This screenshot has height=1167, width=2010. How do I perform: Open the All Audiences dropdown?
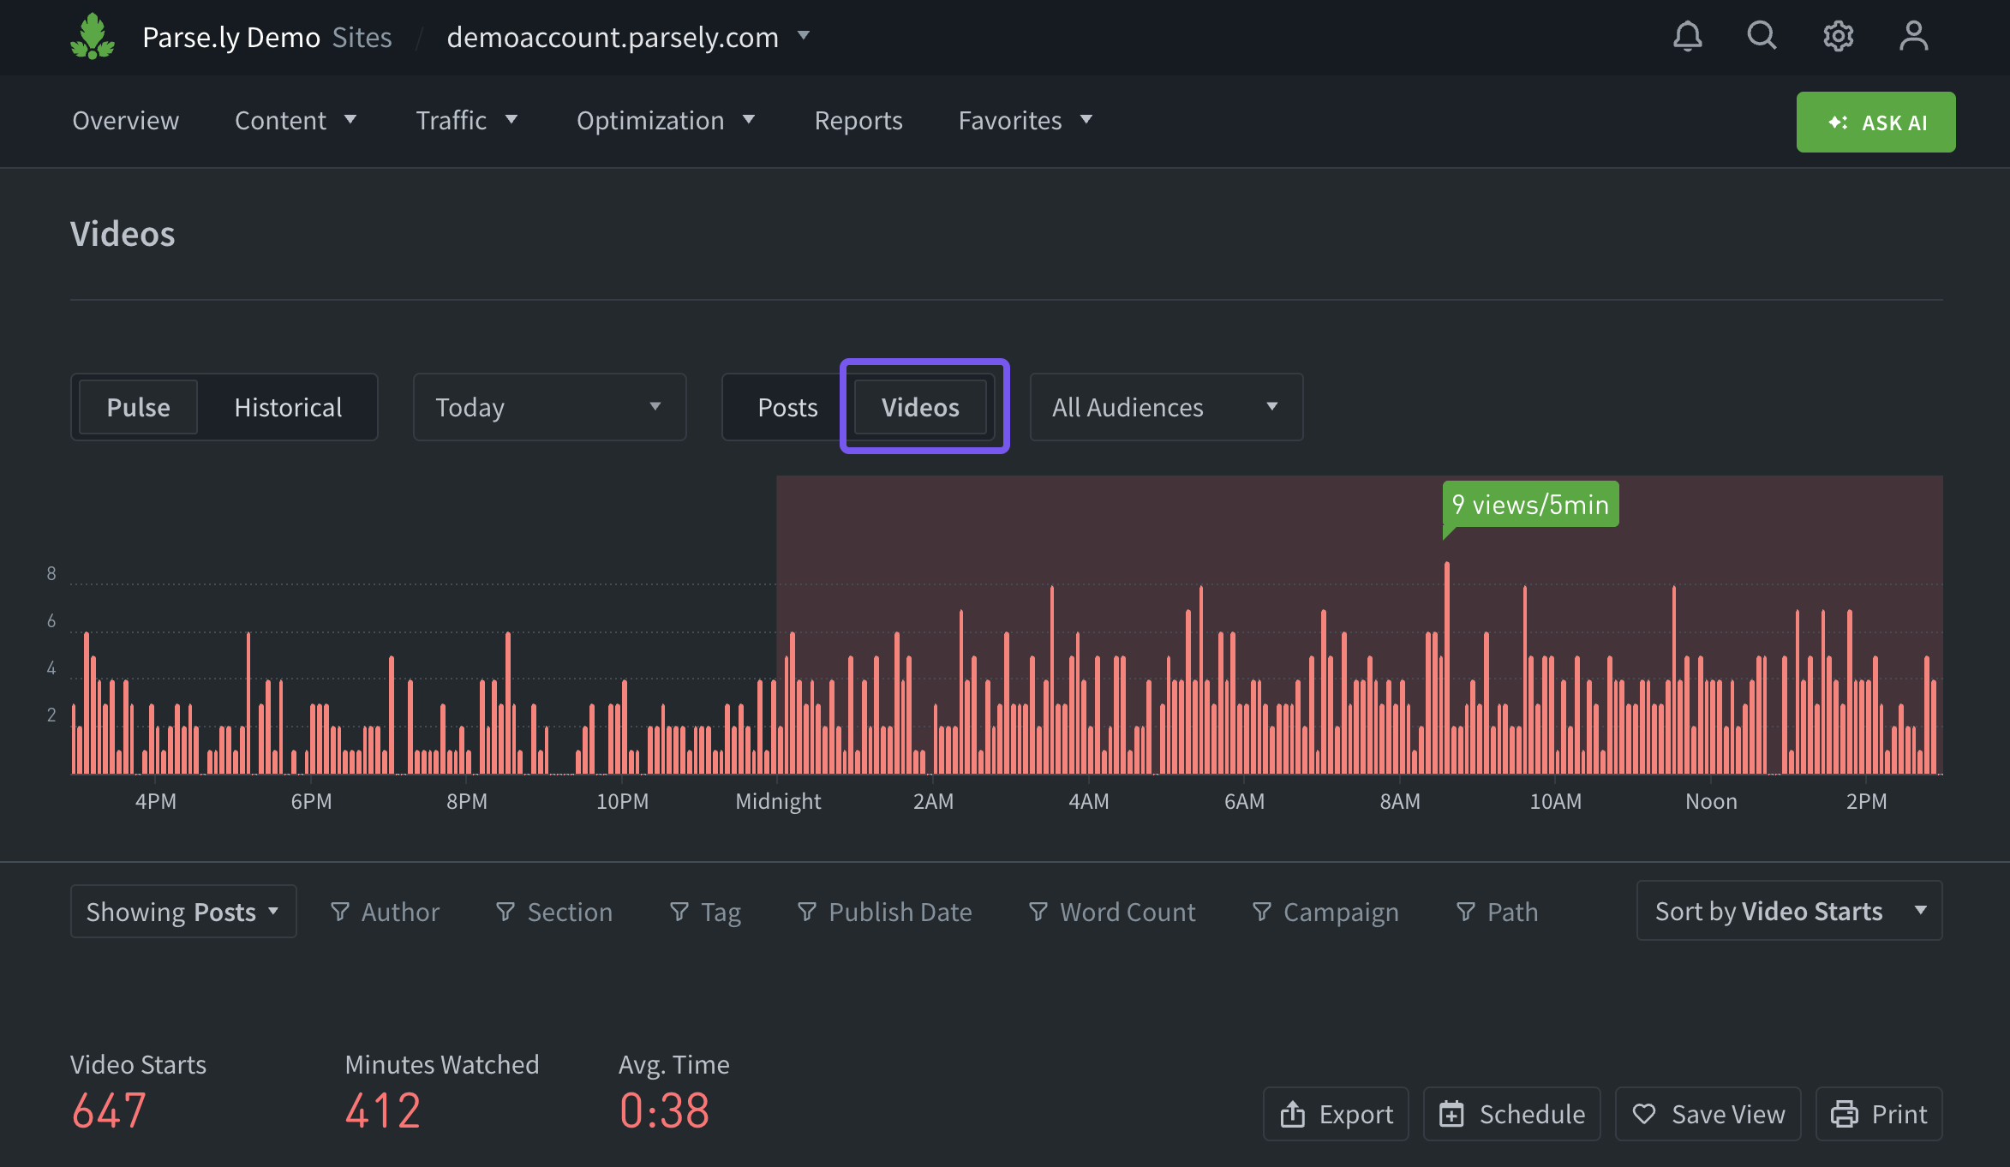pyautogui.click(x=1165, y=407)
